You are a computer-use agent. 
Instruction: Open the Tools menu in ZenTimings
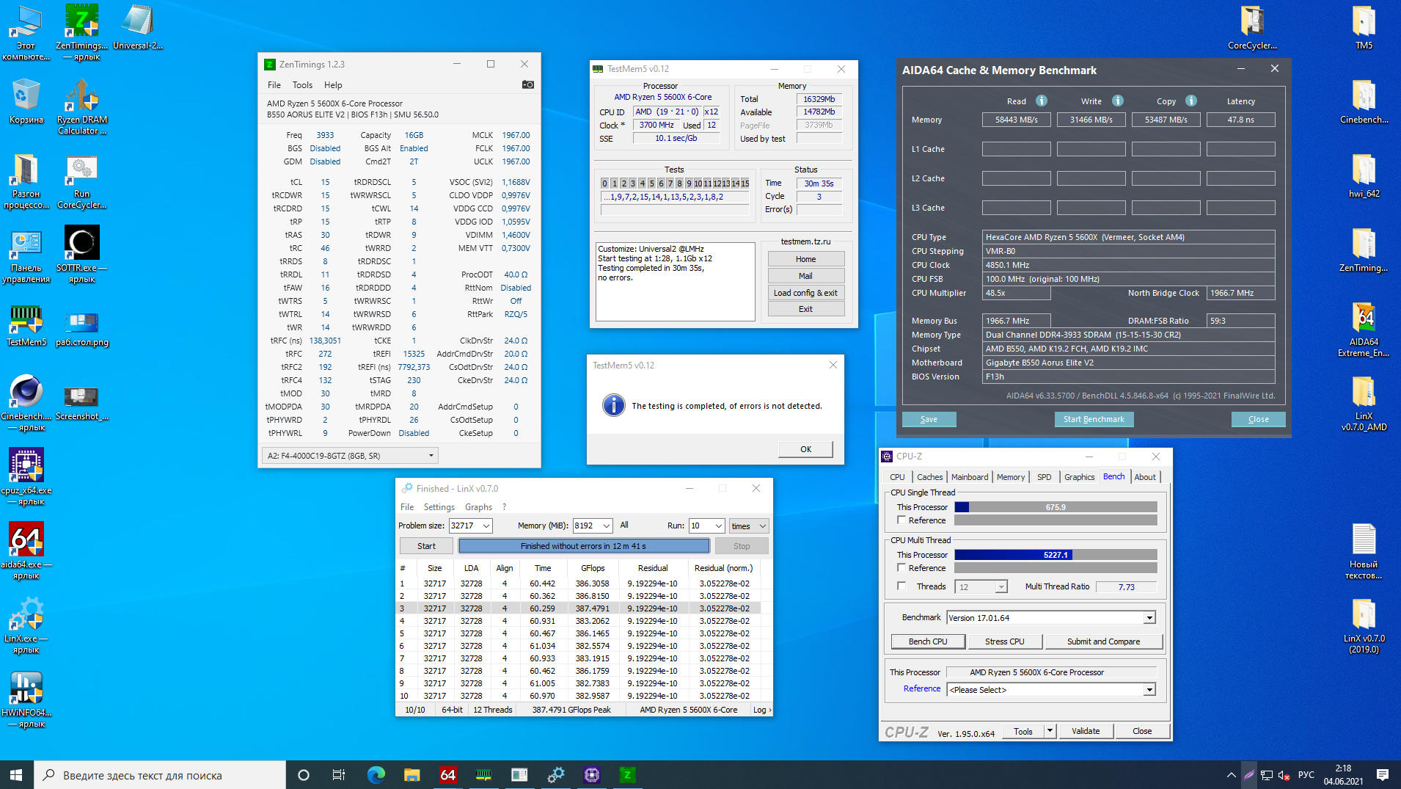pos(302,85)
